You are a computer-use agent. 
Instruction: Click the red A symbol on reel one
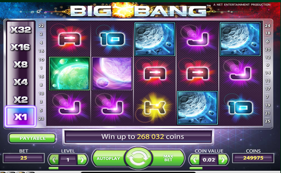click(x=70, y=39)
